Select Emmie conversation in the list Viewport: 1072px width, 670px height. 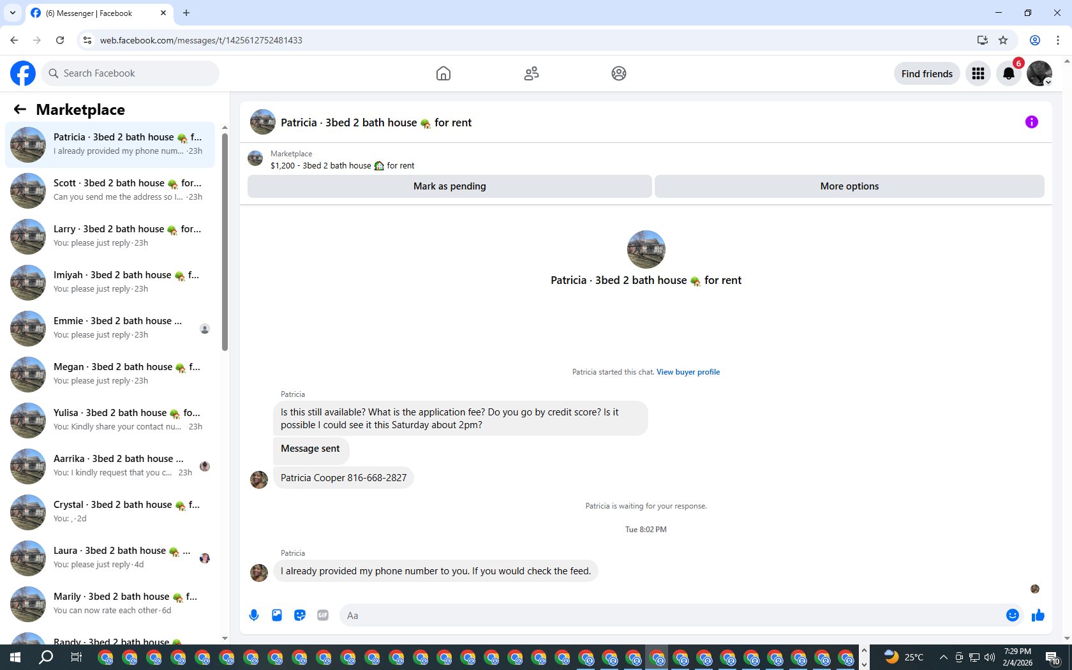[x=110, y=329]
